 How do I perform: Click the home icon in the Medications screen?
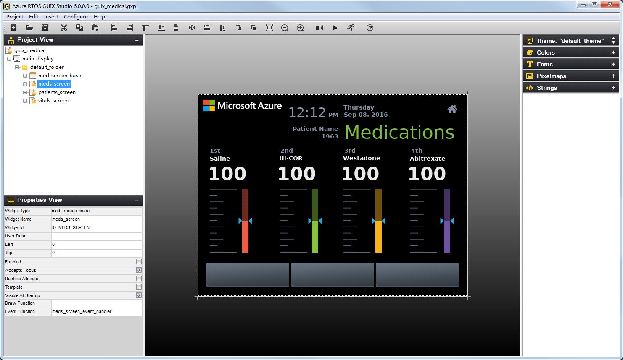(x=452, y=109)
